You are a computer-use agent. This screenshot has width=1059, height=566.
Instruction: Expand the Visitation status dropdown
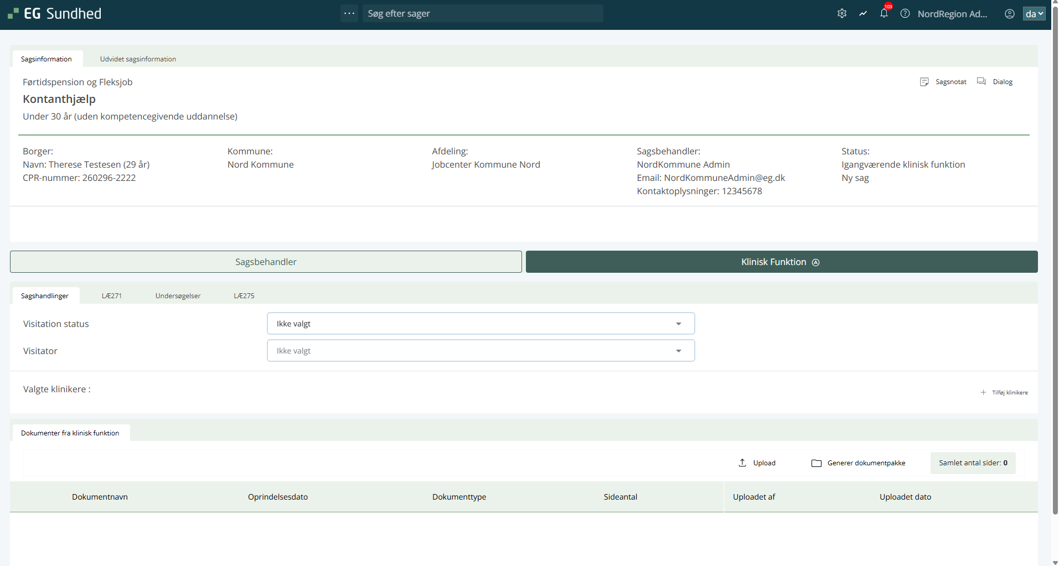481,324
